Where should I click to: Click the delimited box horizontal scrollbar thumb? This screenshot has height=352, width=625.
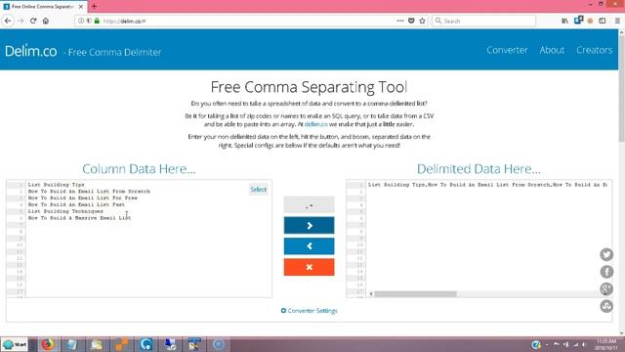415,294
